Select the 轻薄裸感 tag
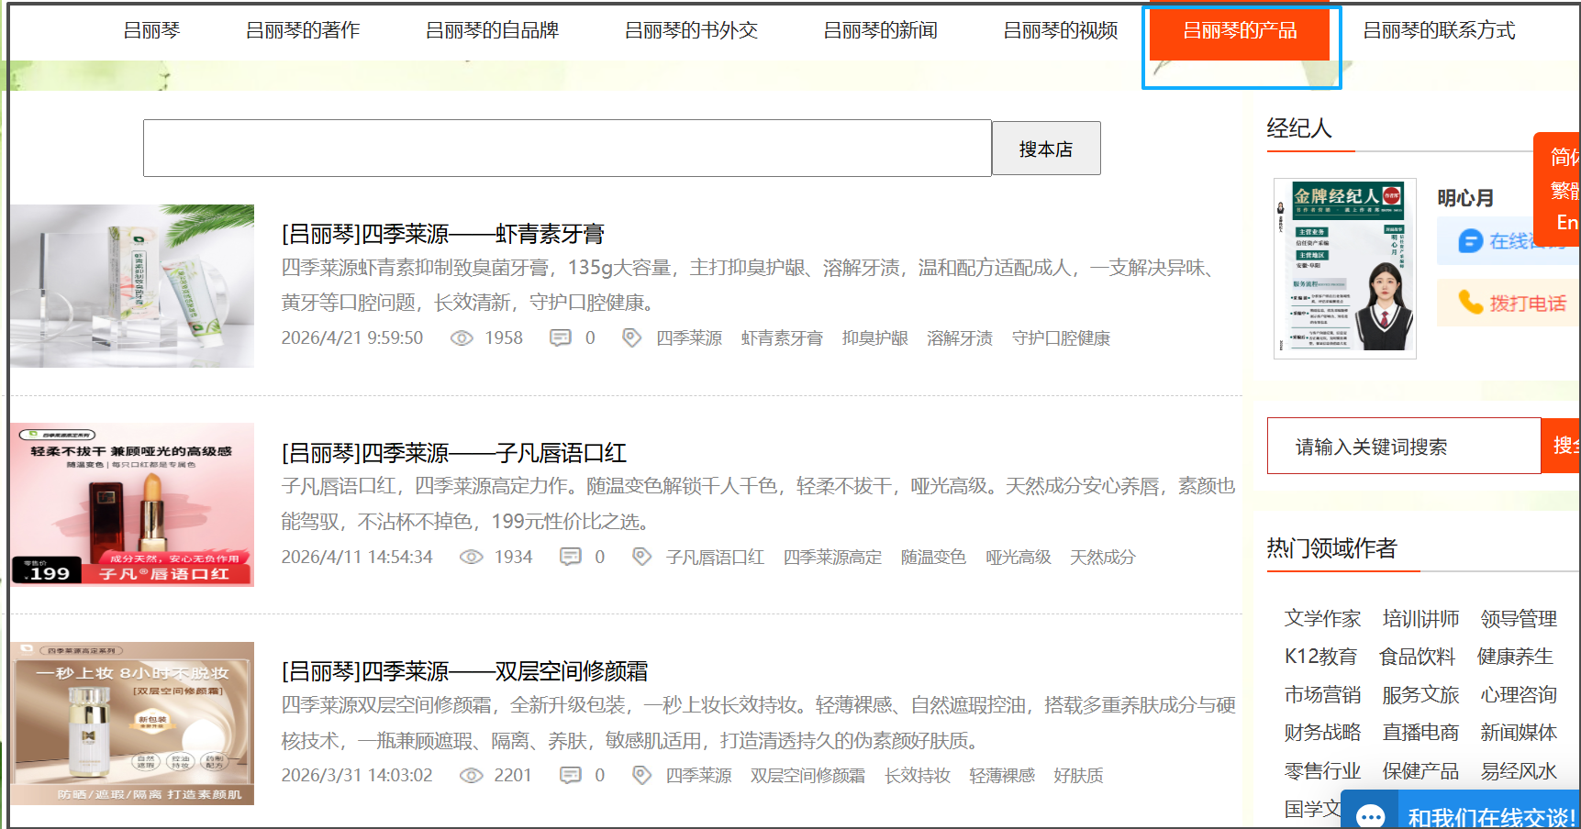The image size is (1581, 829). 1002,776
